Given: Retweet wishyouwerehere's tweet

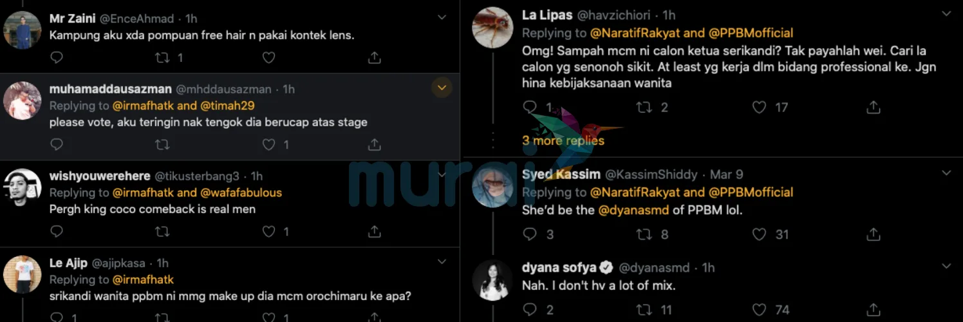Looking at the screenshot, I should 162,231.
